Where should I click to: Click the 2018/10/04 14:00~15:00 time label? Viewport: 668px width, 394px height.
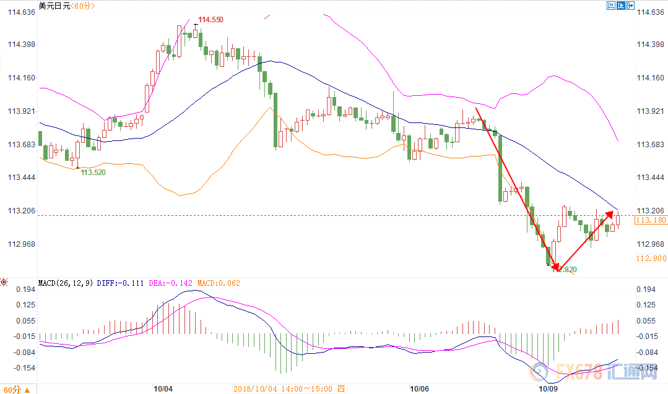tap(284, 389)
